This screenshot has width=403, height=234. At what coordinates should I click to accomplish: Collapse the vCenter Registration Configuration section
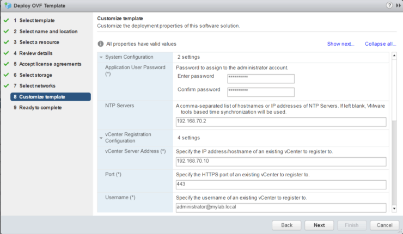[x=101, y=138]
